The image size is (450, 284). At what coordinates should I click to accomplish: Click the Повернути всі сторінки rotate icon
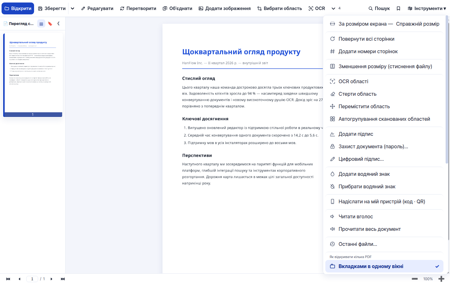(332, 39)
